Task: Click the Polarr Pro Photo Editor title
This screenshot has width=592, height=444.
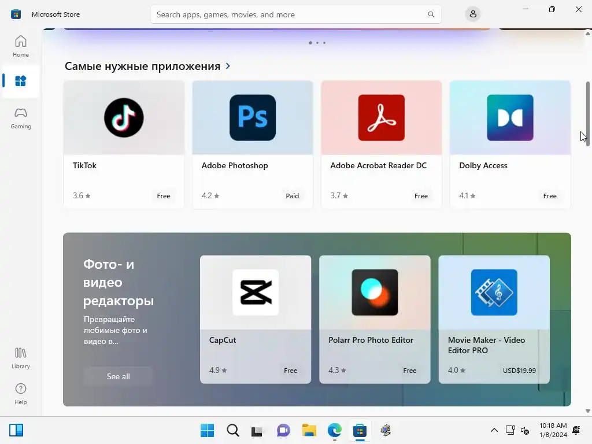Action: point(371,340)
